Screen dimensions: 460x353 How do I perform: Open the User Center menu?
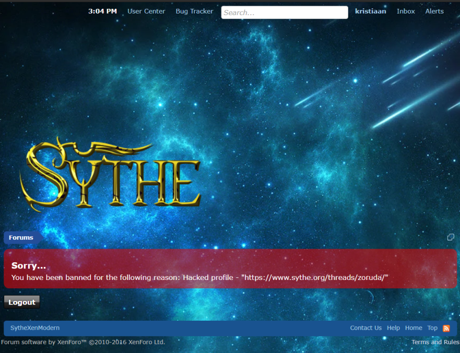click(x=146, y=11)
